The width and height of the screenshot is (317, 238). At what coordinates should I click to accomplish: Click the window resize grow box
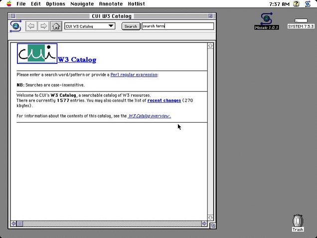[x=213, y=226]
